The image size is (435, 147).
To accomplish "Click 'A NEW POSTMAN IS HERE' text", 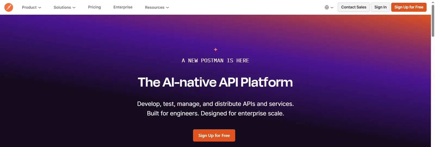I will (215, 60).
